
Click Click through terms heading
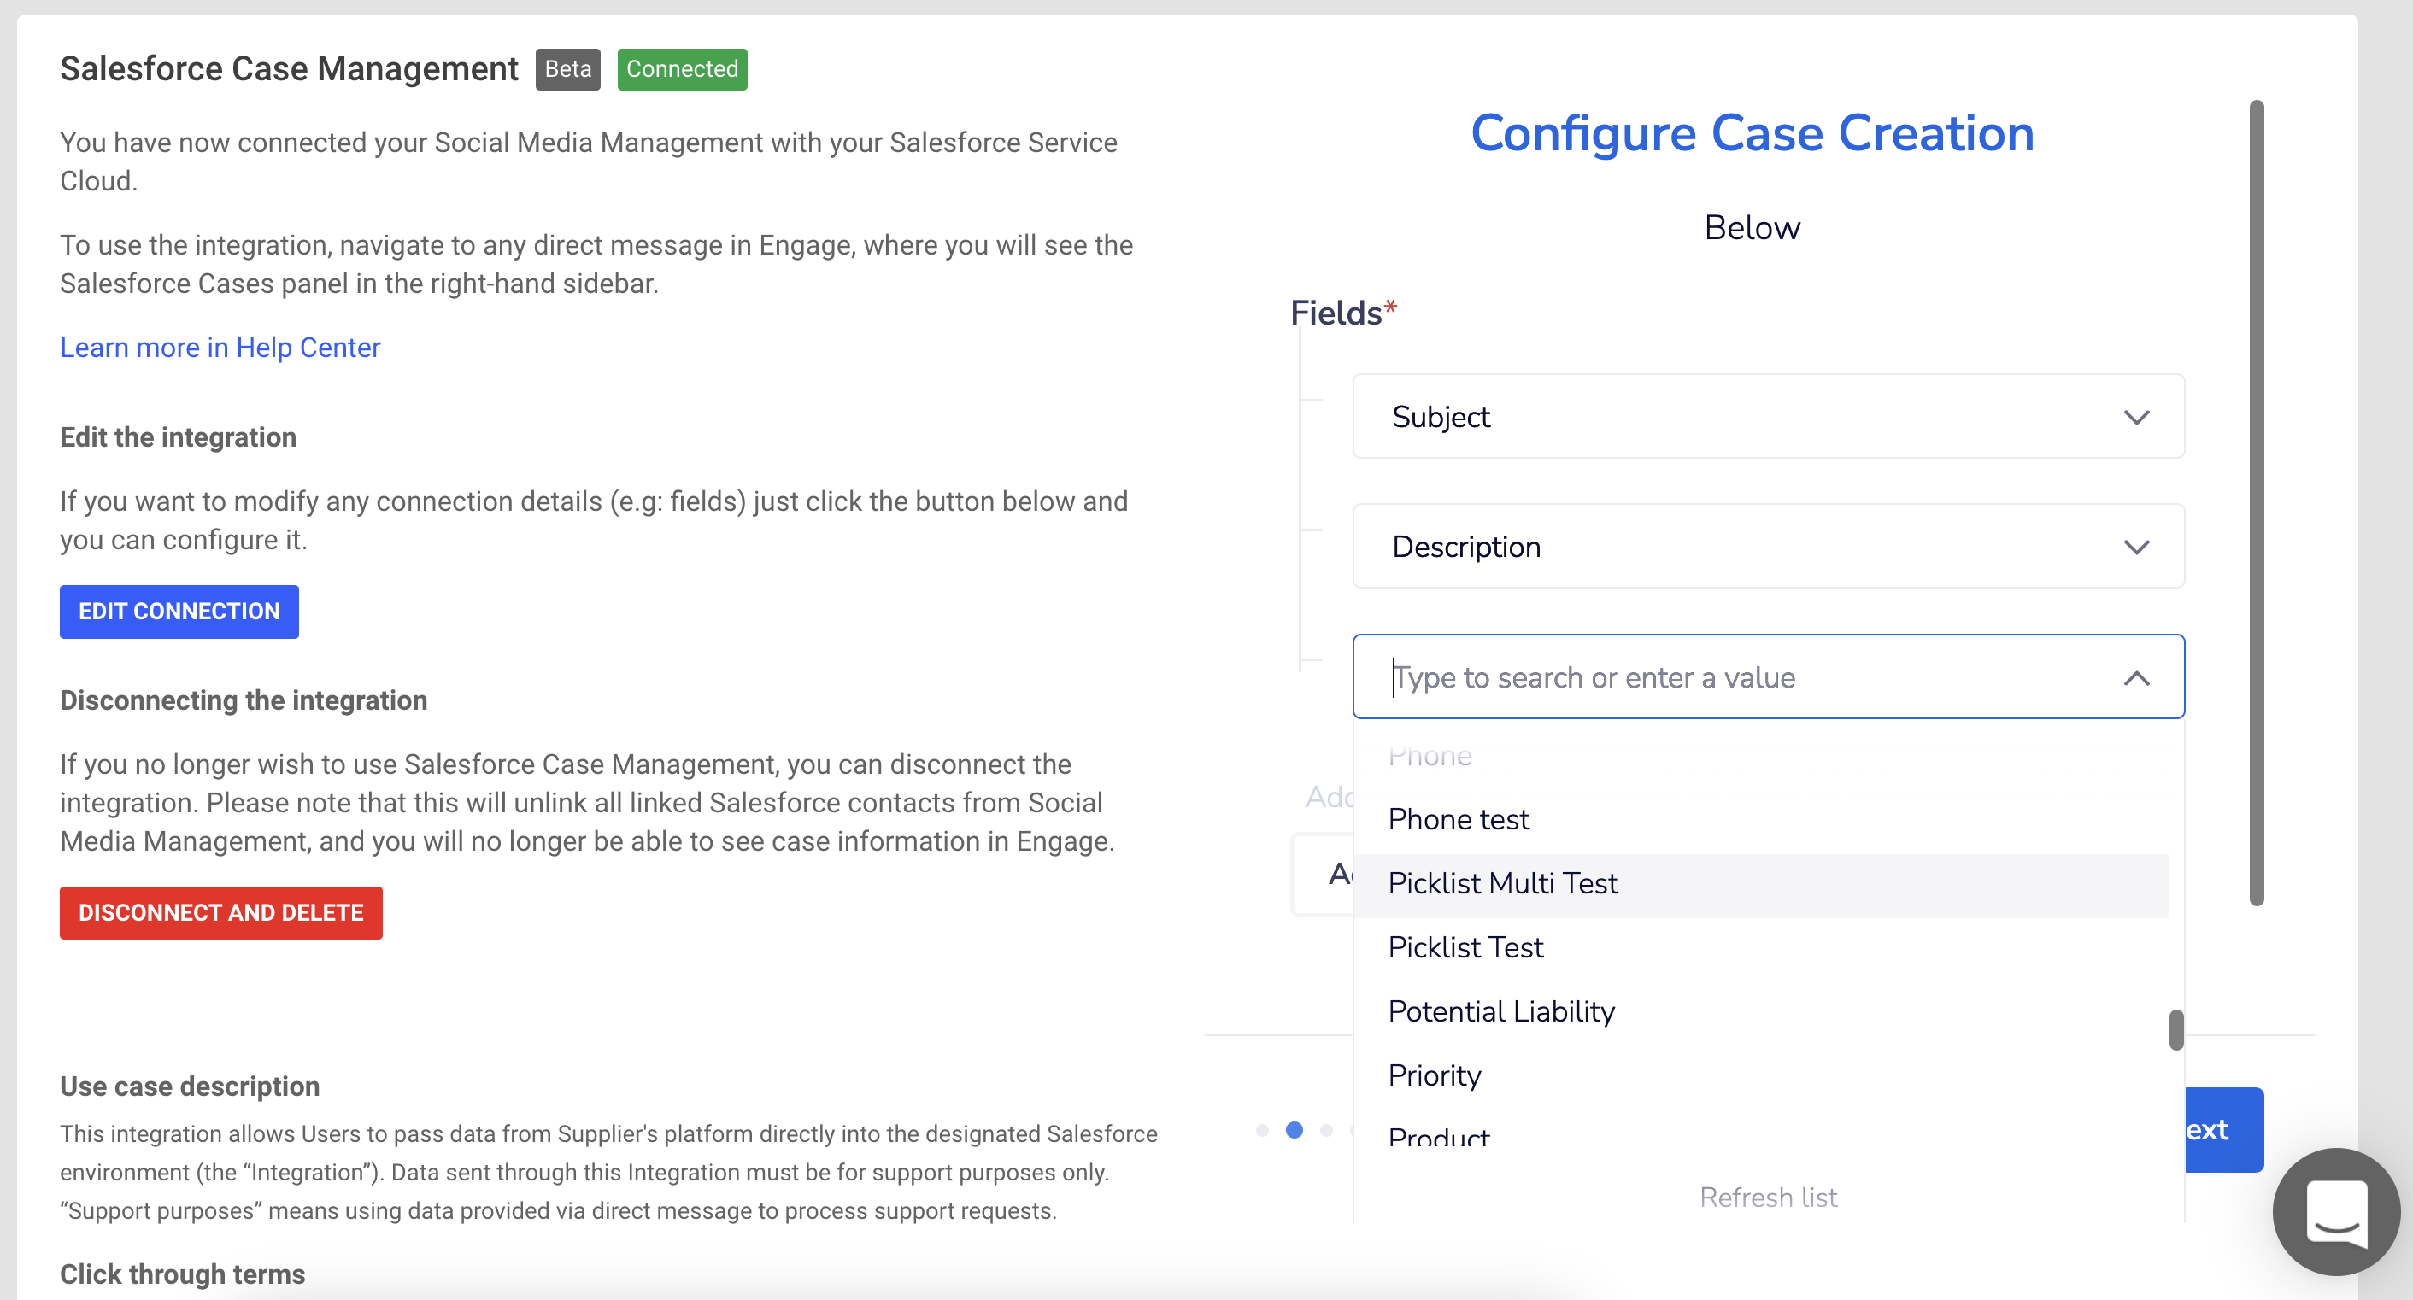183,1274
